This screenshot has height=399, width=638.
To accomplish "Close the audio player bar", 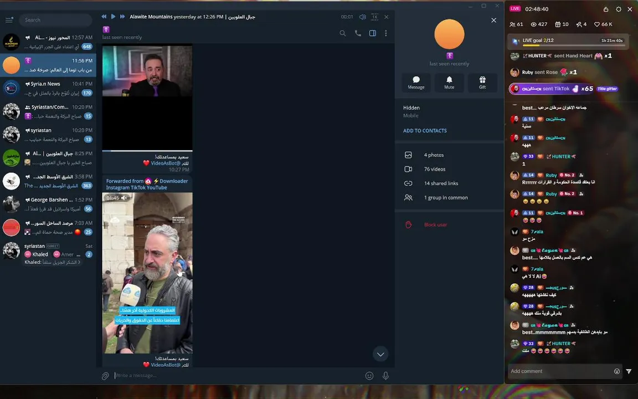I will tap(387, 17).
